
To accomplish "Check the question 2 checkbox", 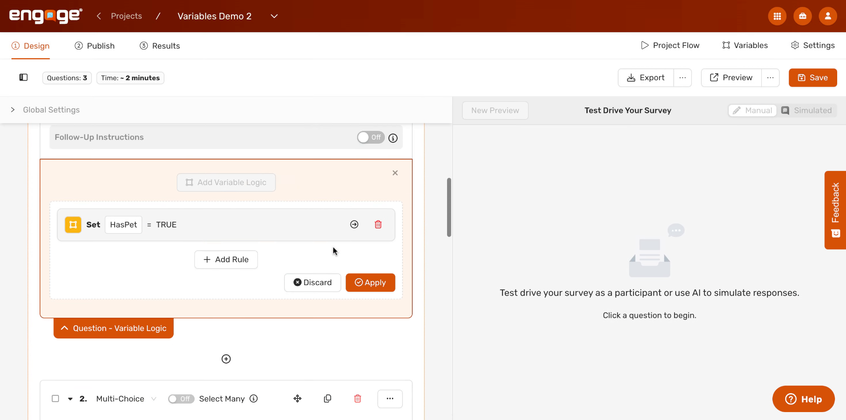I will (x=56, y=399).
